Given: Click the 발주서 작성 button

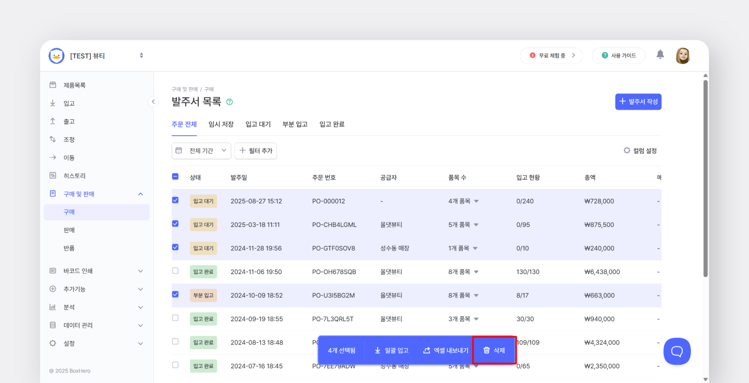Looking at the screenshot, I should pos(638,101).
